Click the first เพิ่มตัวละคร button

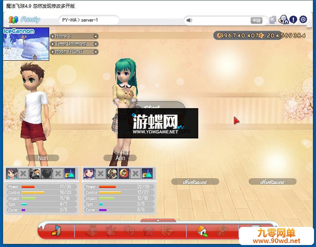point(195,182)
